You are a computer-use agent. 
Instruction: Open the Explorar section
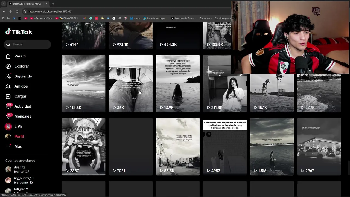point(22,66)
